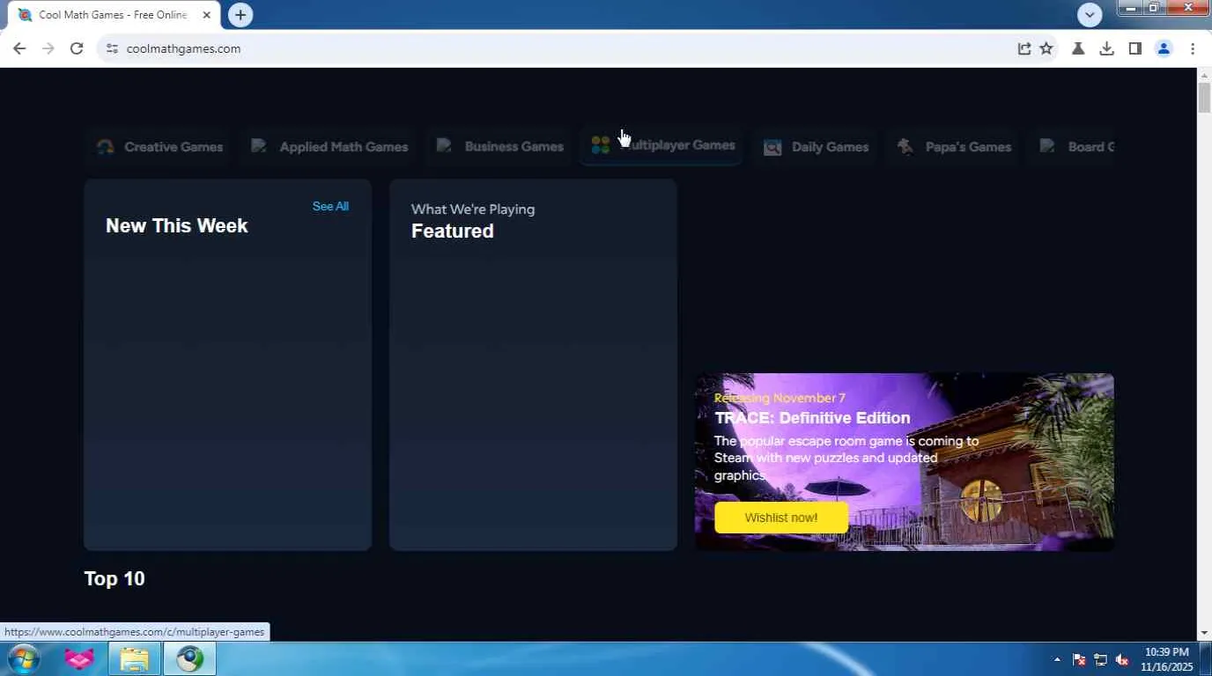Share this page using the share icon

(1024, 48)
